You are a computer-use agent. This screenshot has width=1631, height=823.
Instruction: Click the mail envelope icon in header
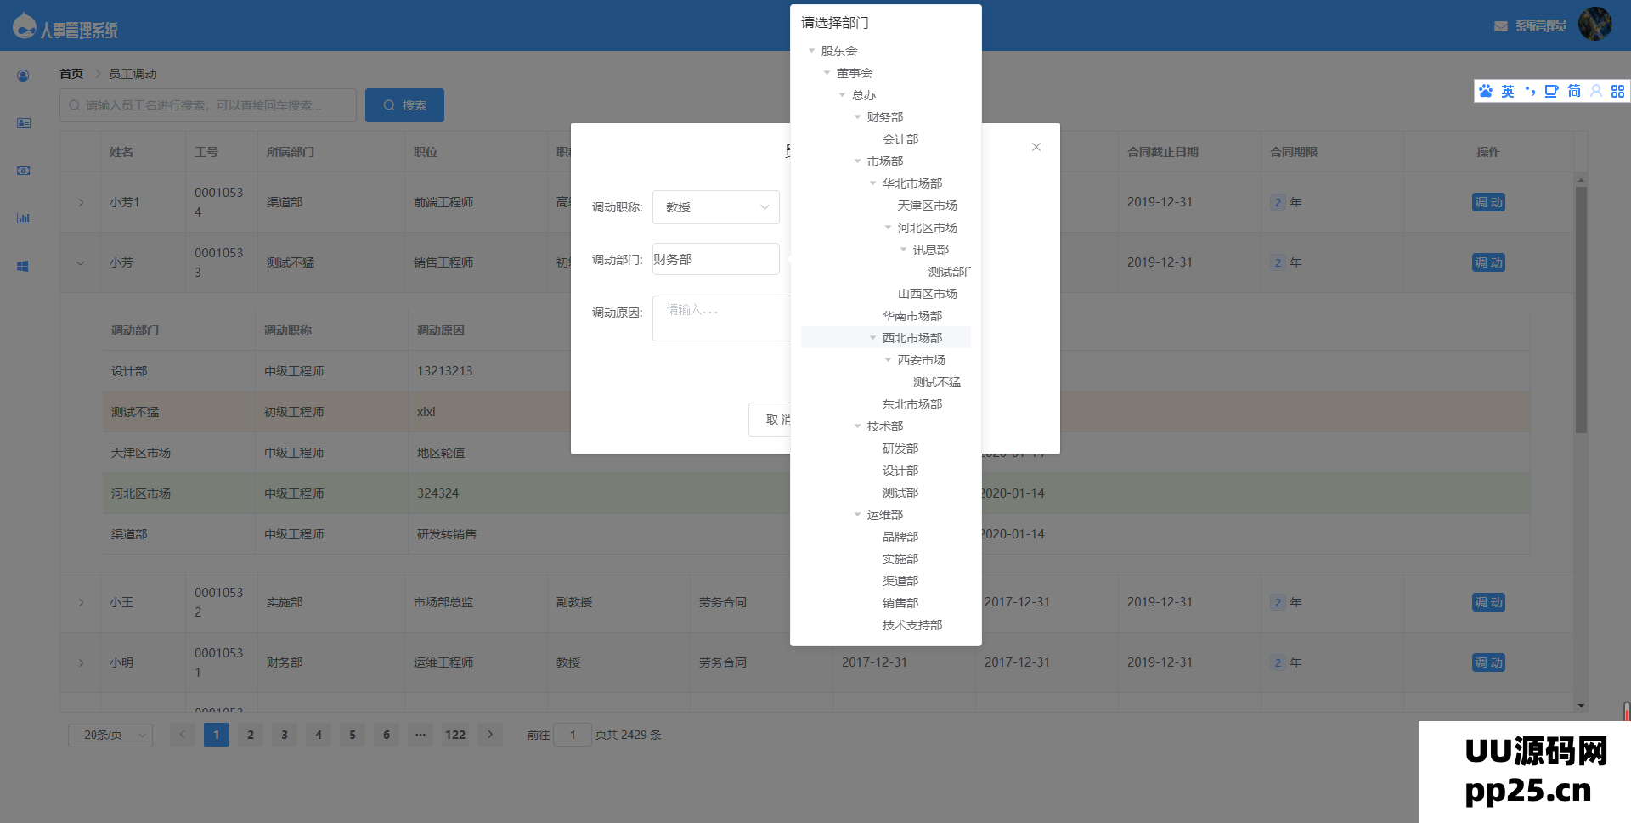[x=1500, y=26]
